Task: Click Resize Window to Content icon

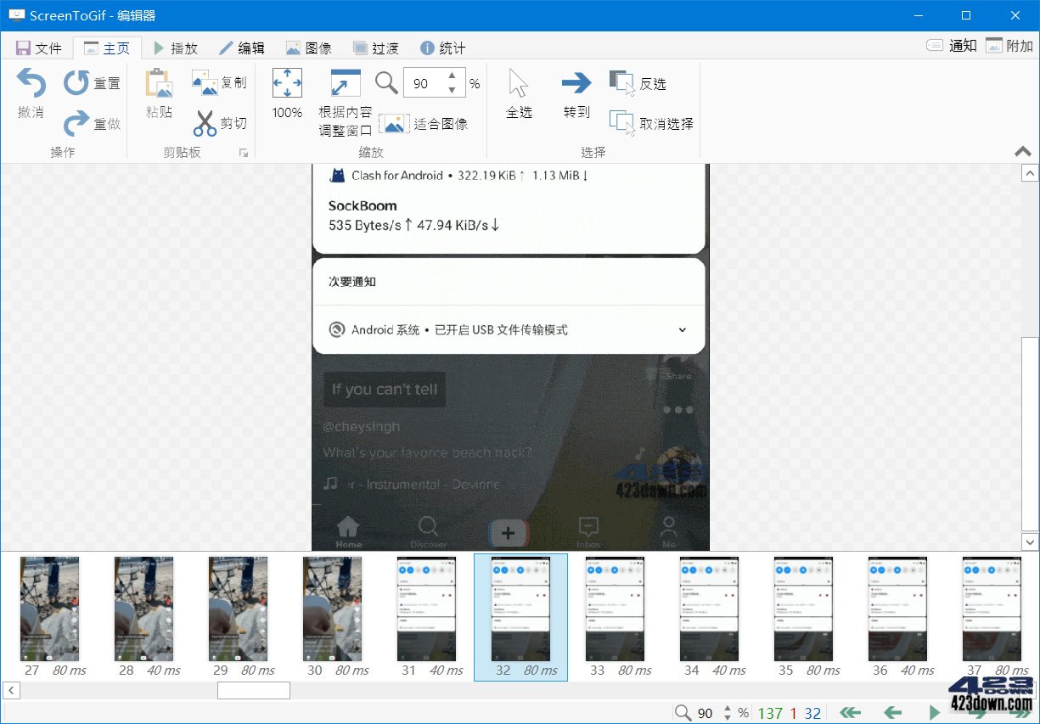Action: [344, 83]
